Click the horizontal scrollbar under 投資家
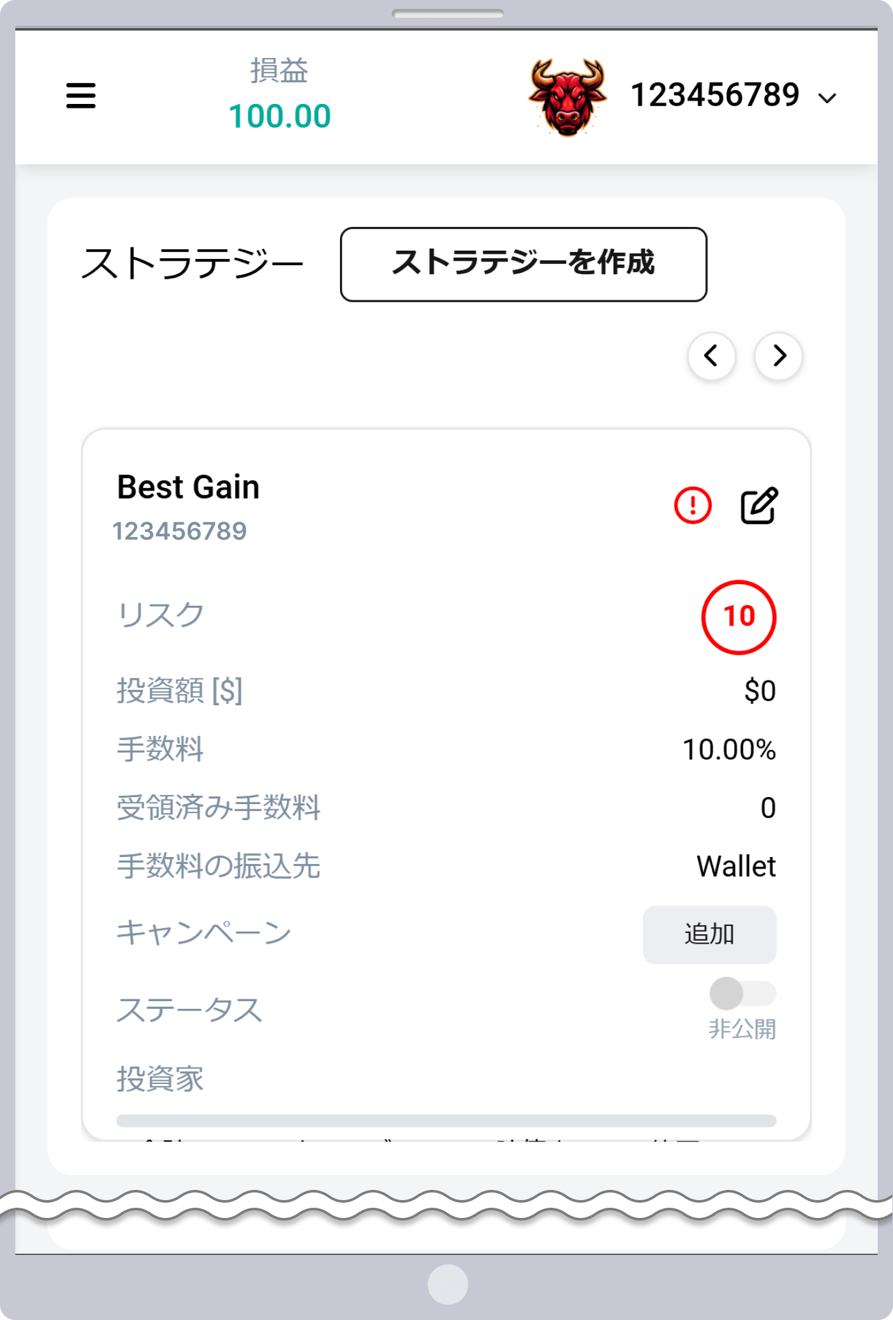Screen dimensions: 893x1320 tap(446, 1120)
